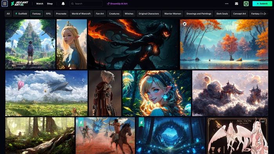This screenshot has height=154, width=274.
Task: Open the dark fiery demon artwork
Action: coord(133,44)
